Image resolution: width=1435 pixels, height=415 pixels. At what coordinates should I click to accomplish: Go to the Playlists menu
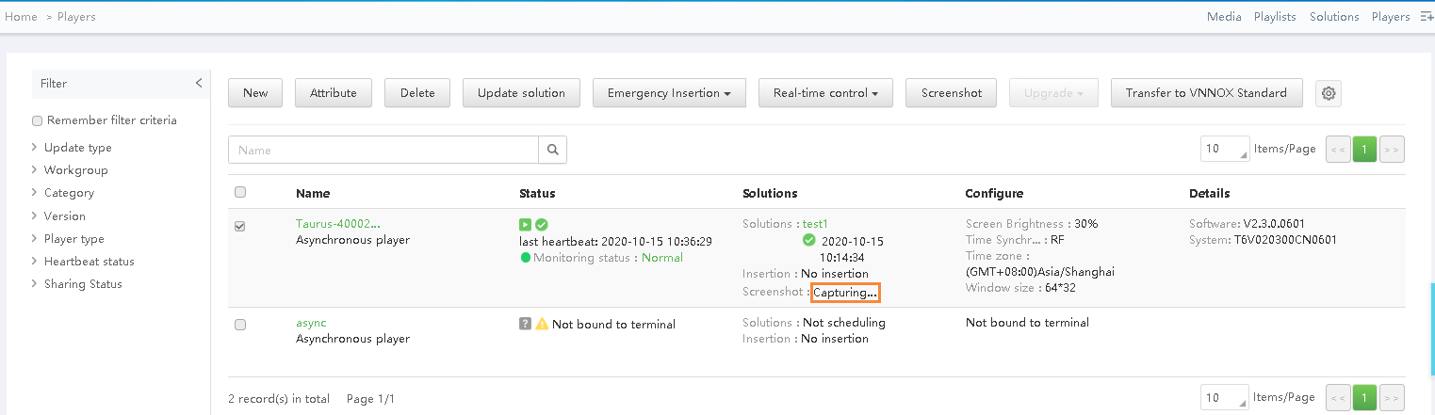(x=1275, y=17)
